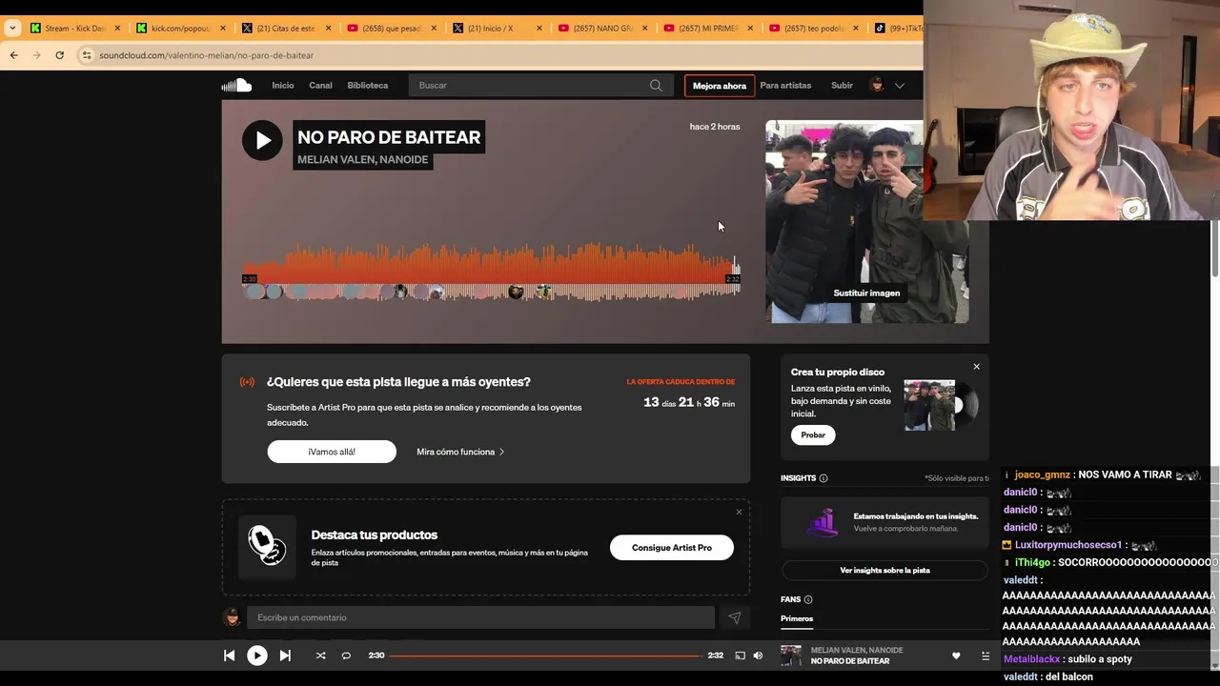
Task: Click the address bar URL
Action: click(x=206, y=55)
